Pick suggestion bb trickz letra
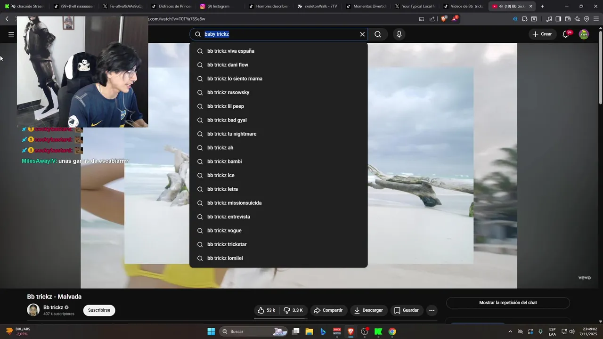Viewport: 603px width, 339px height. [278, 189]
